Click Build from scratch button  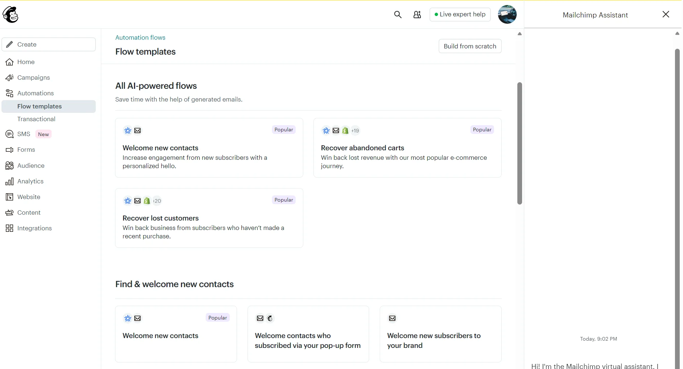click(x=470, y=46)
